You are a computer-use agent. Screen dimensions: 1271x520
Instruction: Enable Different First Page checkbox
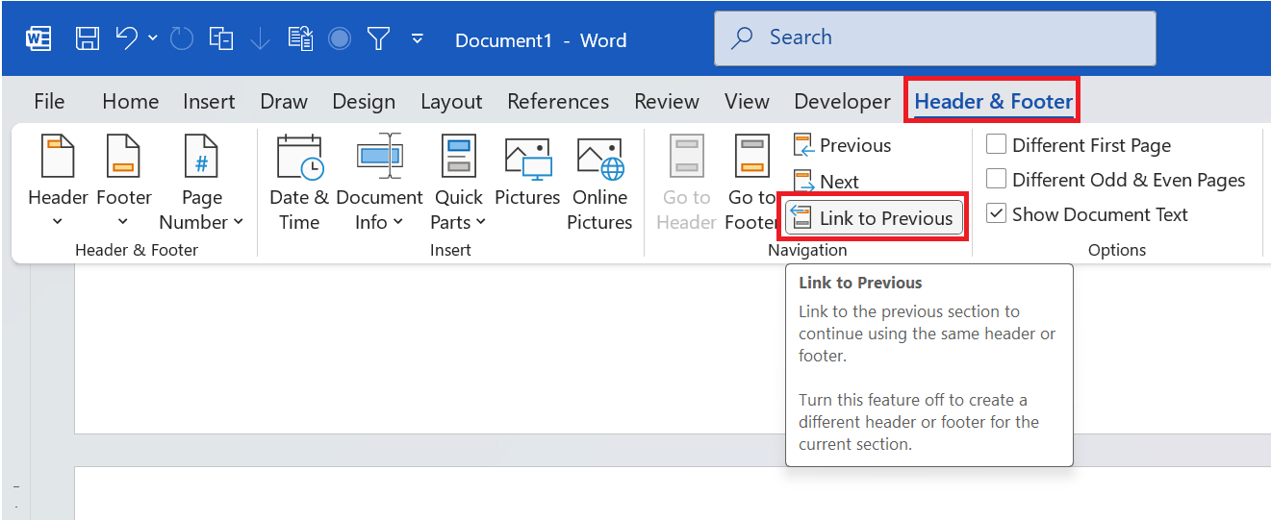(x=997, y=145)
